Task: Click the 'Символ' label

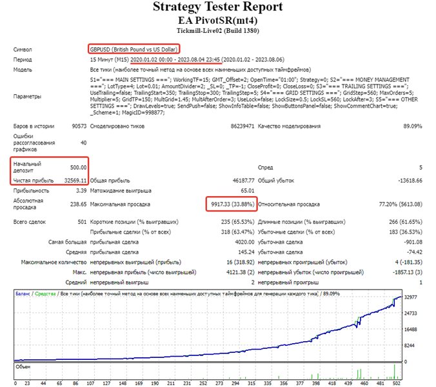Action: 23,50
